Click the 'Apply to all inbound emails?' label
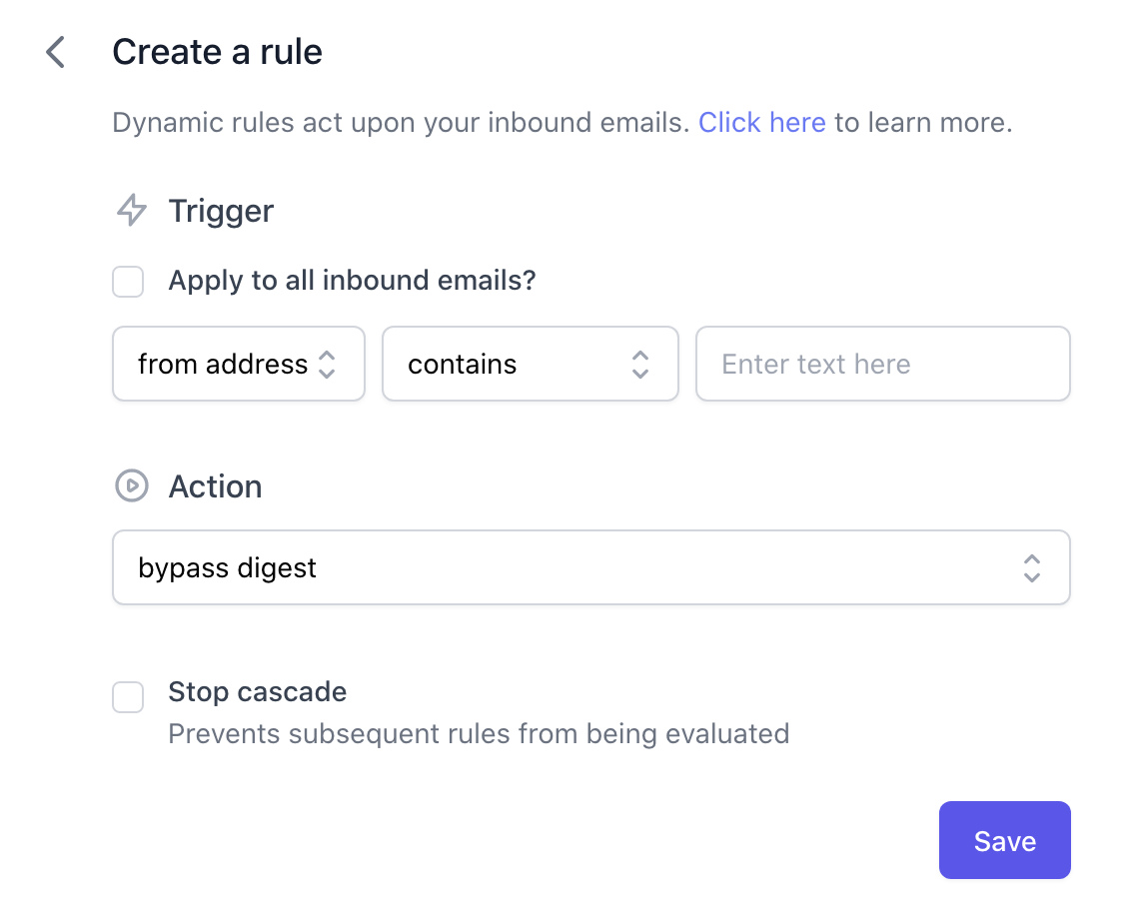This screenshot has height=919, width=1139. click(352, 281)
